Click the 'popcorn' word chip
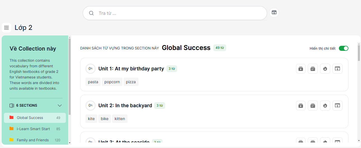 coord(112,82)
